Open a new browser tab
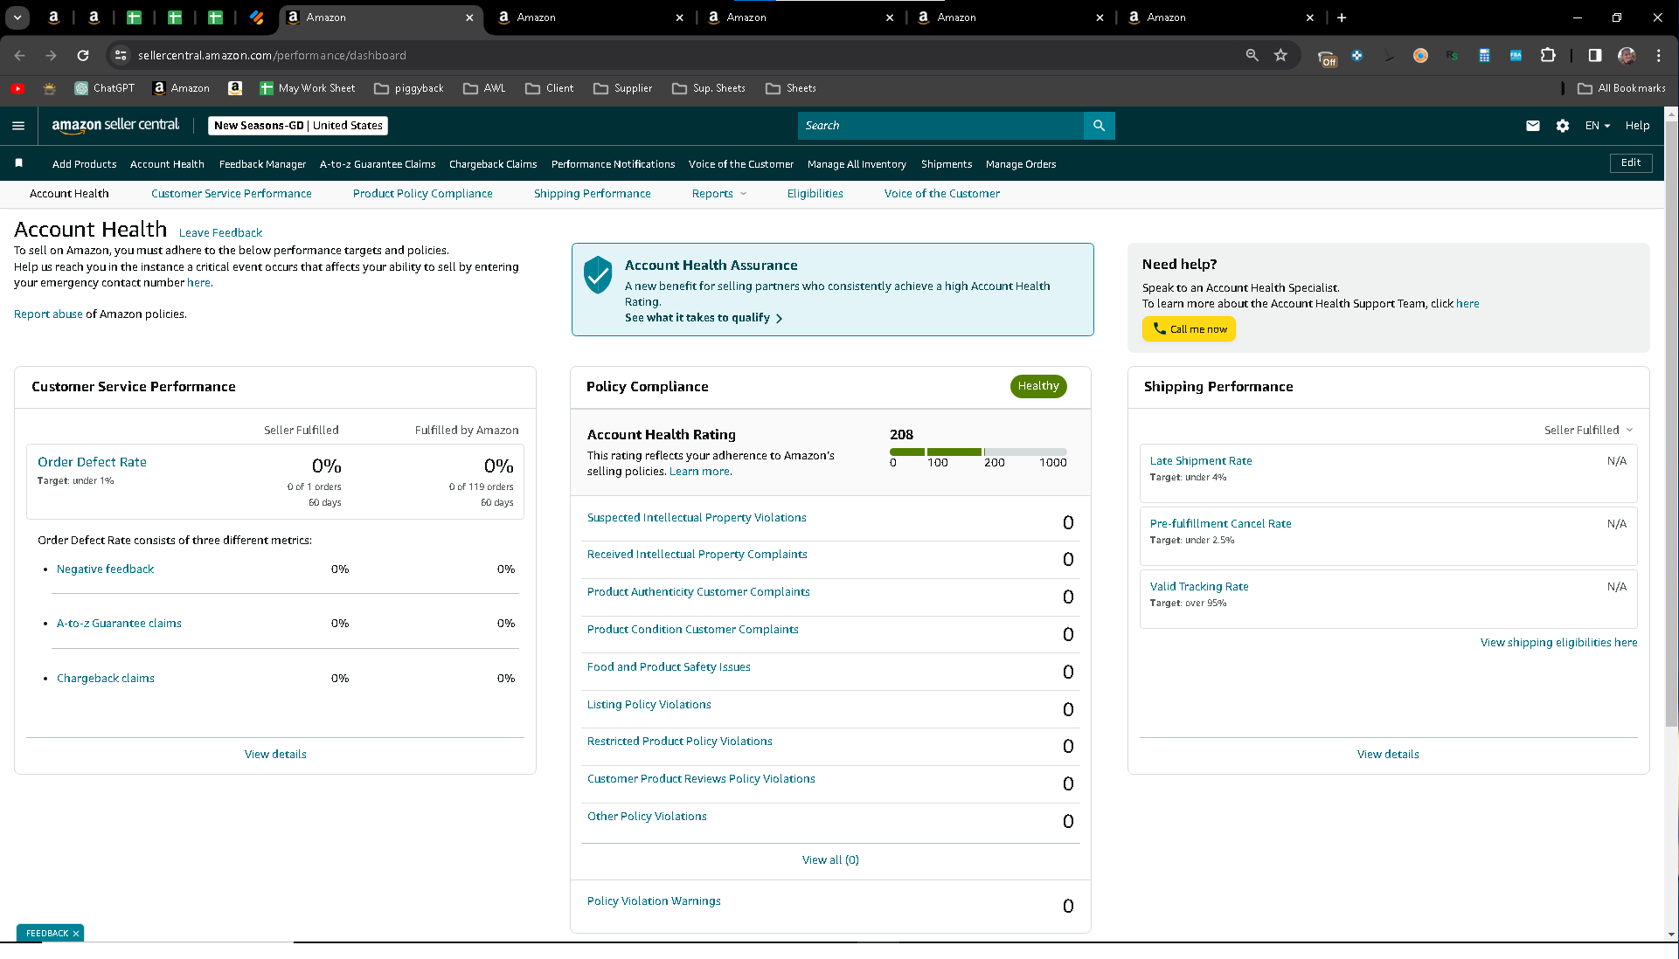The width and height of the screenshot is (1679, 959). coord(1342,17)
